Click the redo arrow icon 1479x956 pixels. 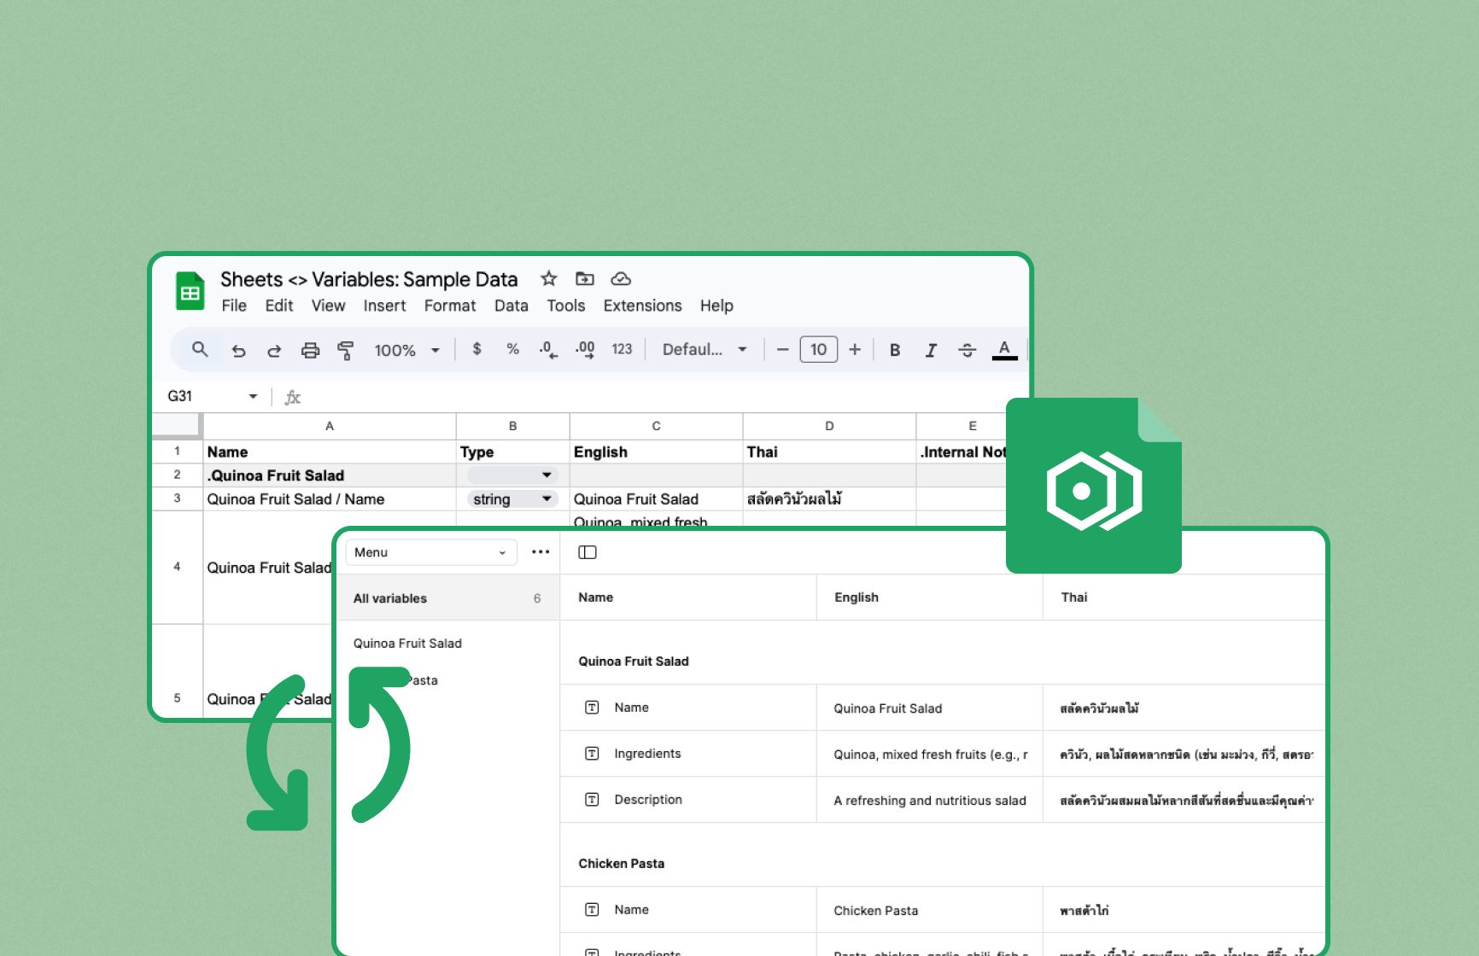coord(274,350)
